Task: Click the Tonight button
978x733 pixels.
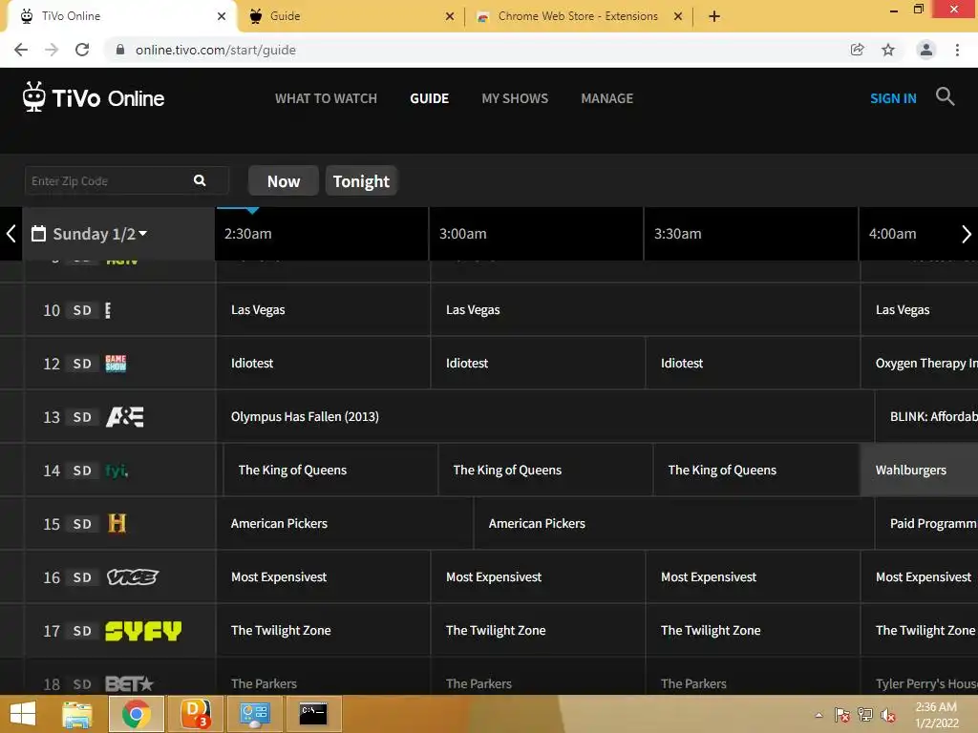Action: (x=361, y=180)
